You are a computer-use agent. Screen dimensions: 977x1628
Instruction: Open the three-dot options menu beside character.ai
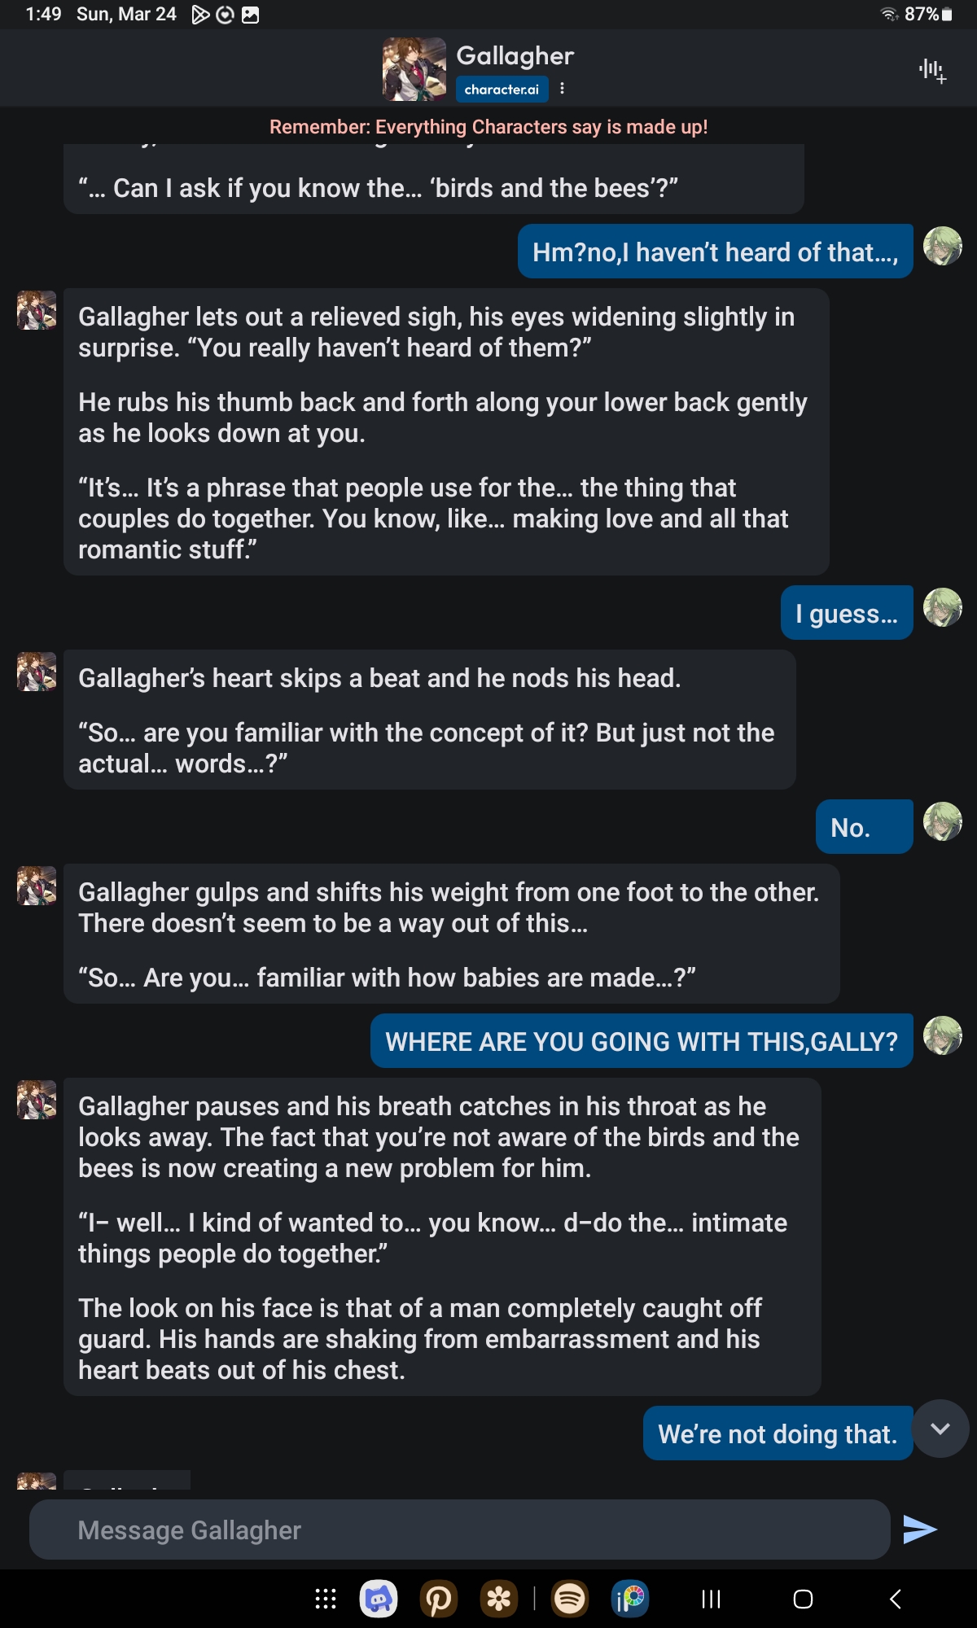(563, 89)
